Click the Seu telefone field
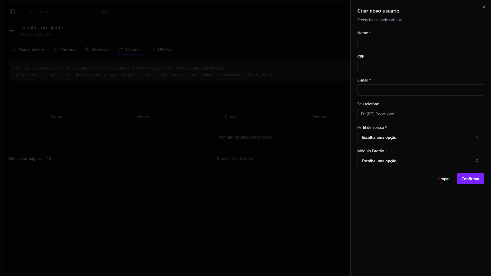 pyautogui.click(x=420, y=113)
